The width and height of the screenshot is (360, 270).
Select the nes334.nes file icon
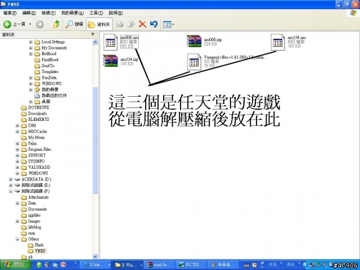(277, 42)
